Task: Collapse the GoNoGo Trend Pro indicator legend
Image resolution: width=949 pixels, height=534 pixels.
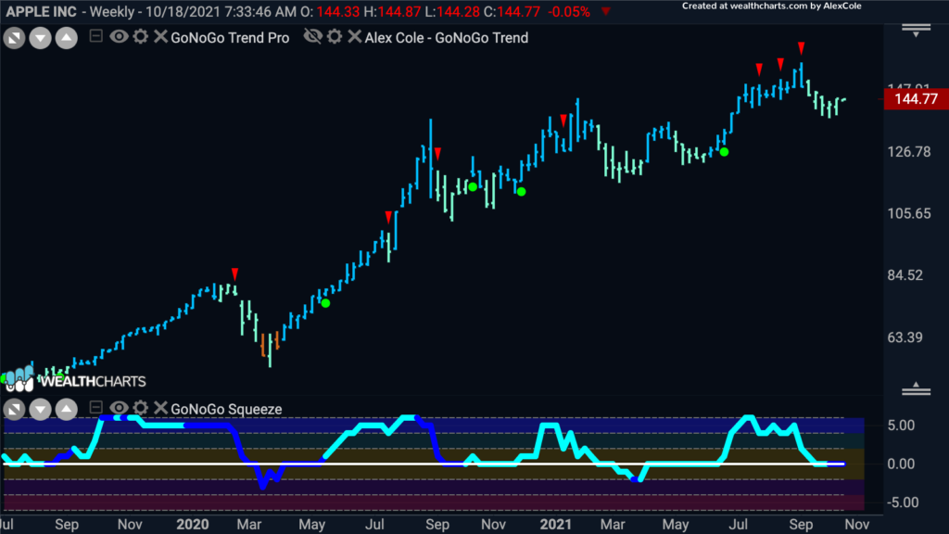Action: [95, 36]
